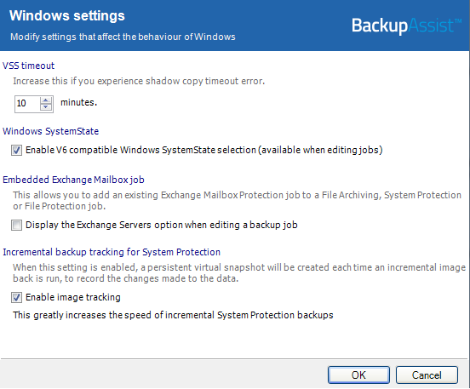This screenshot has width=470, height=389.
Task: Increase VSS timeout with the up arrow
Action: point(46,100)
